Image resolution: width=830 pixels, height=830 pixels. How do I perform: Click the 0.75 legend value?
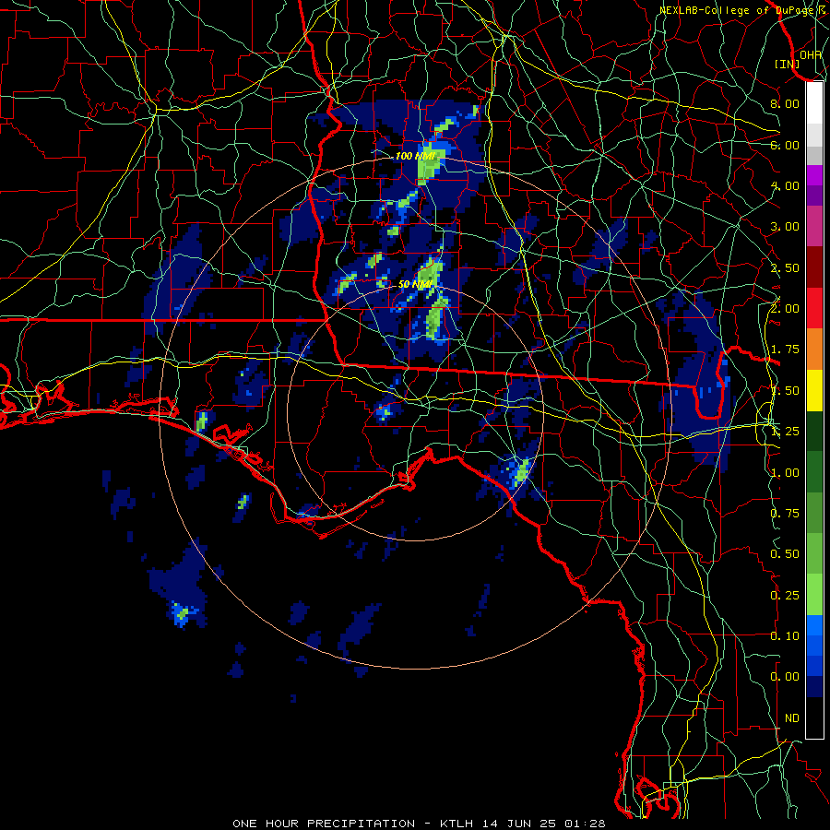coord(785,514)
